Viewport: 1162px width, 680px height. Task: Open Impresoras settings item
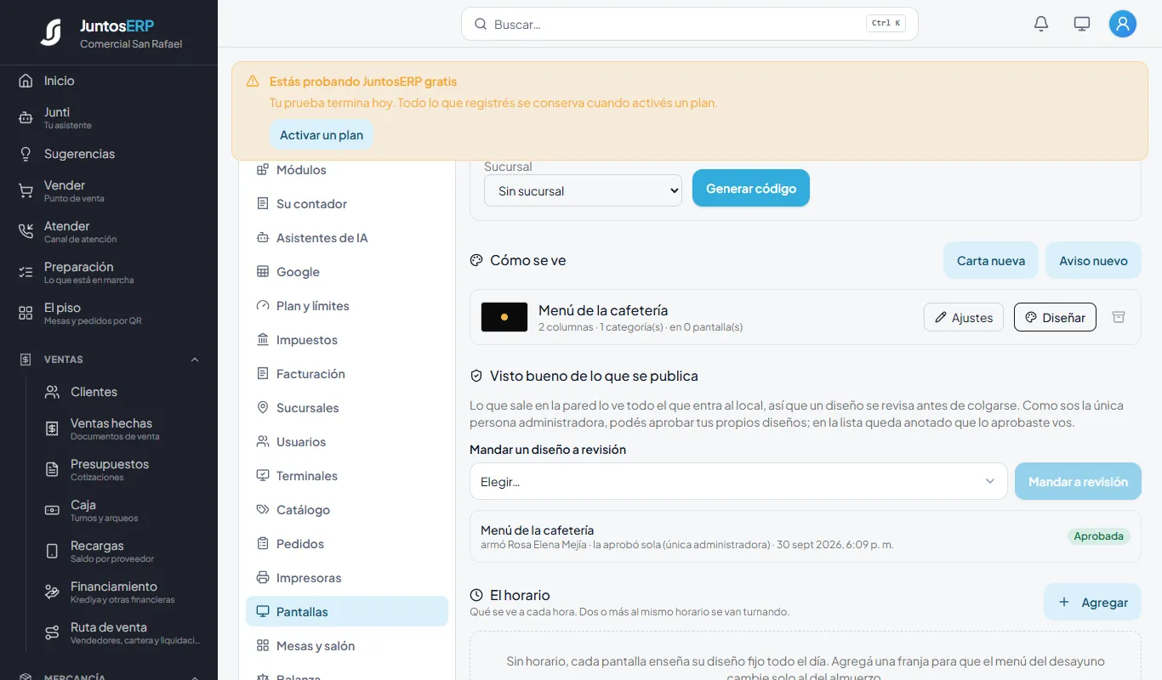pos(347,578)
